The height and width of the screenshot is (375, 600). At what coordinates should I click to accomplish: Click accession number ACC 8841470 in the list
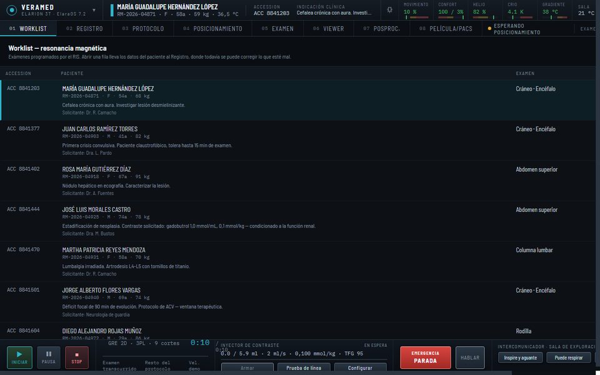click(23, 249)
